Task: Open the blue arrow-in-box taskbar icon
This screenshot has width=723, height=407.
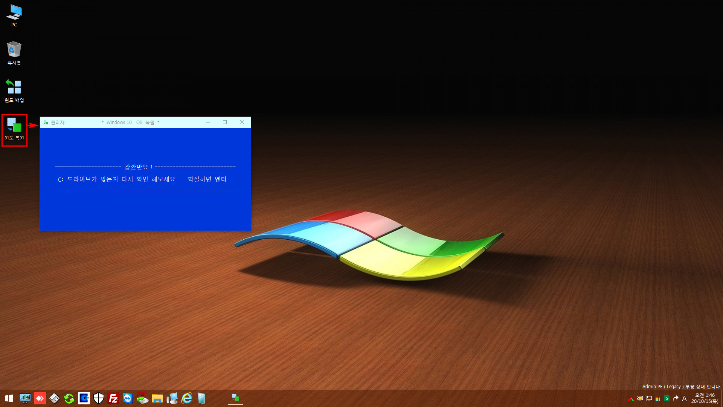Action: click(x=84, y=398)
